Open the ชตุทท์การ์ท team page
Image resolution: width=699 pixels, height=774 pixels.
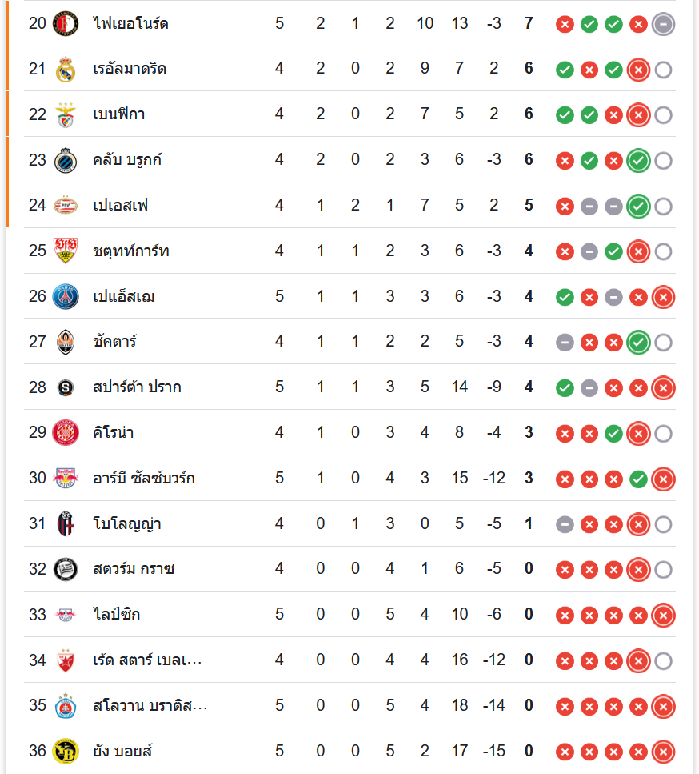click(x=131, y=251)
